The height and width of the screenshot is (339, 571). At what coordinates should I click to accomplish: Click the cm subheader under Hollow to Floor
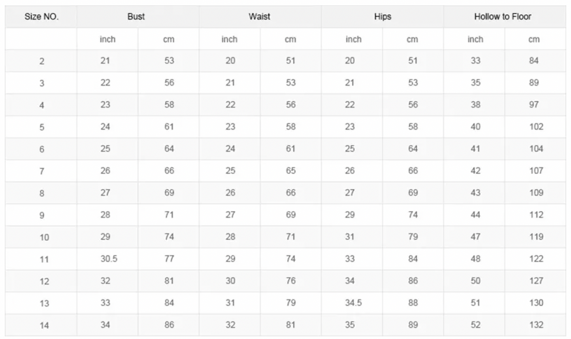(x=534, y=39)
